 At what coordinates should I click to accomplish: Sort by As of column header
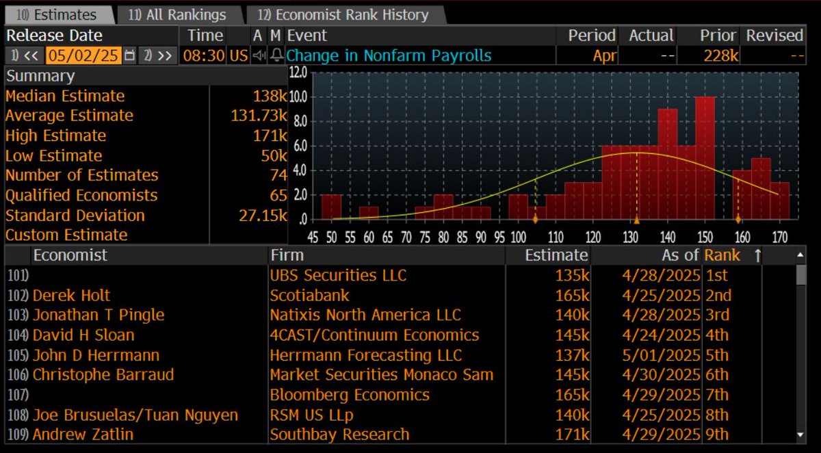point(680,255)
